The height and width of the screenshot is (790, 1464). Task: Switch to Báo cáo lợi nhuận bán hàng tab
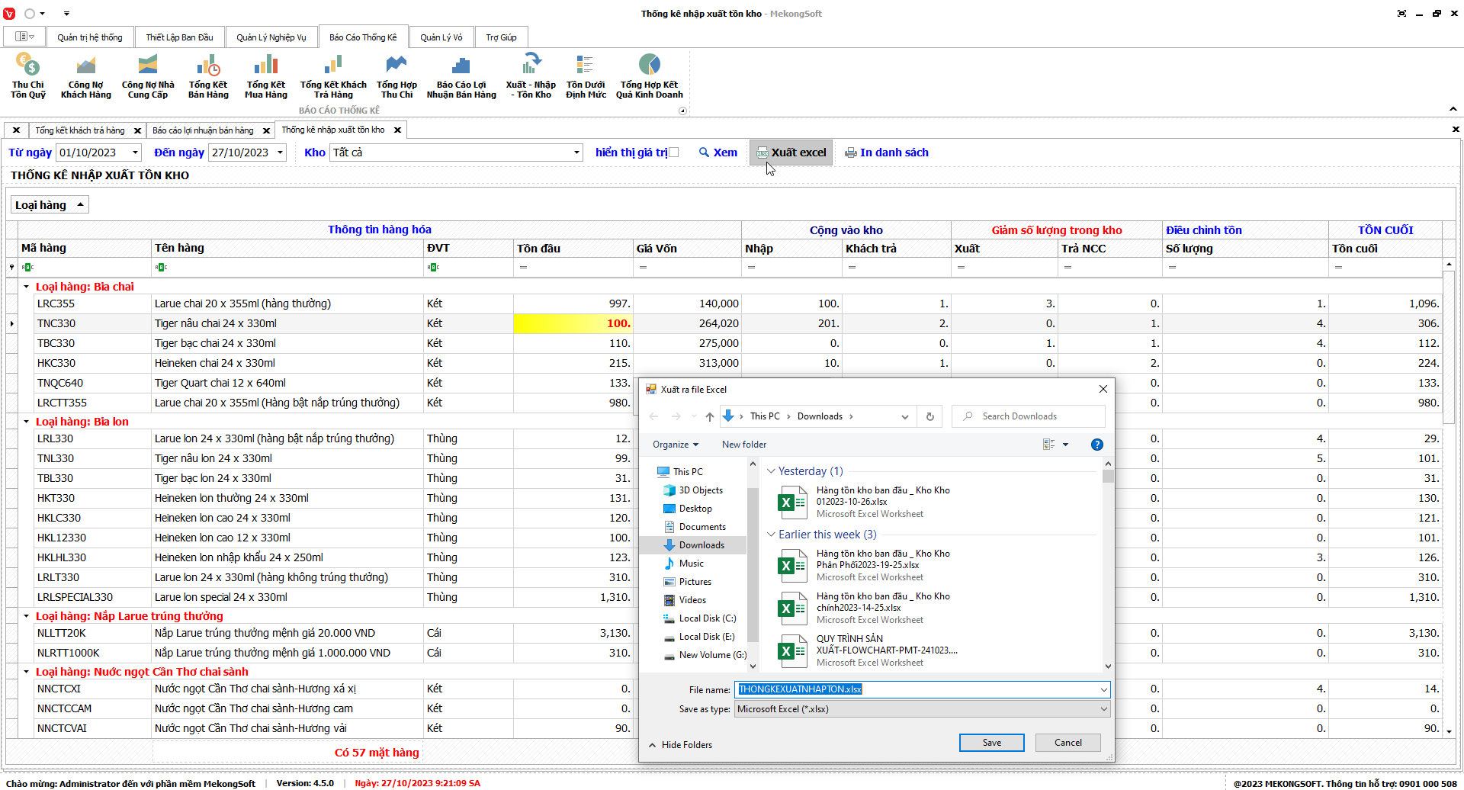[203, 130]
